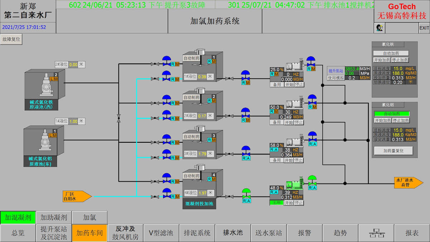Go to the 报警 alarm page
This screenshot has width=430, height=242.
305,233
